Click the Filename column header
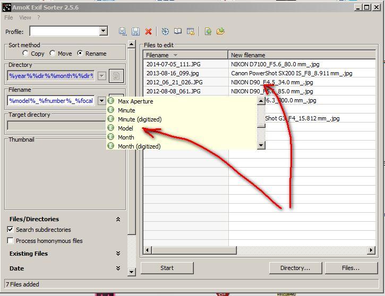 pos(186,55)
